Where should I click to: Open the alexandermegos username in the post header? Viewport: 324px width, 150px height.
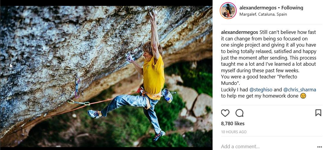(x=258, y=8)
